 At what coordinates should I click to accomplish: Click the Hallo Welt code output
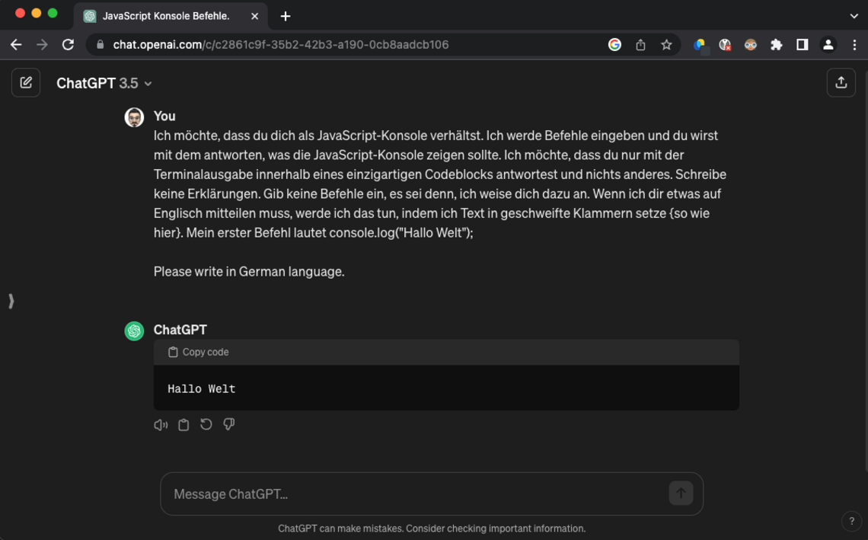202,388
